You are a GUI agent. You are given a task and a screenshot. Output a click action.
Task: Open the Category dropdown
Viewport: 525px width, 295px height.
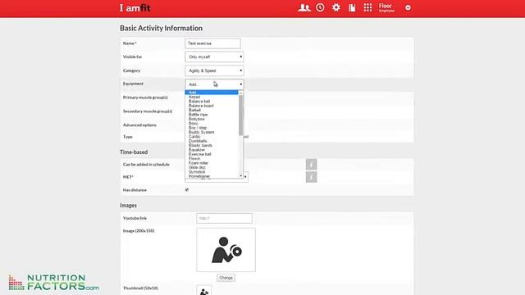point(214,70)
